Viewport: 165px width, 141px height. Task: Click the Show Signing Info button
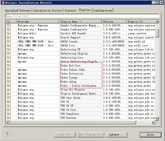point(91,135)
